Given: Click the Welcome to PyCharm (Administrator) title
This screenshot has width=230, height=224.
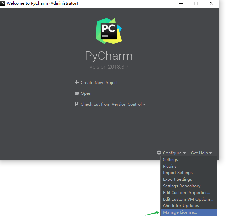Looking at the screenshot, I should tap(42, 3).
